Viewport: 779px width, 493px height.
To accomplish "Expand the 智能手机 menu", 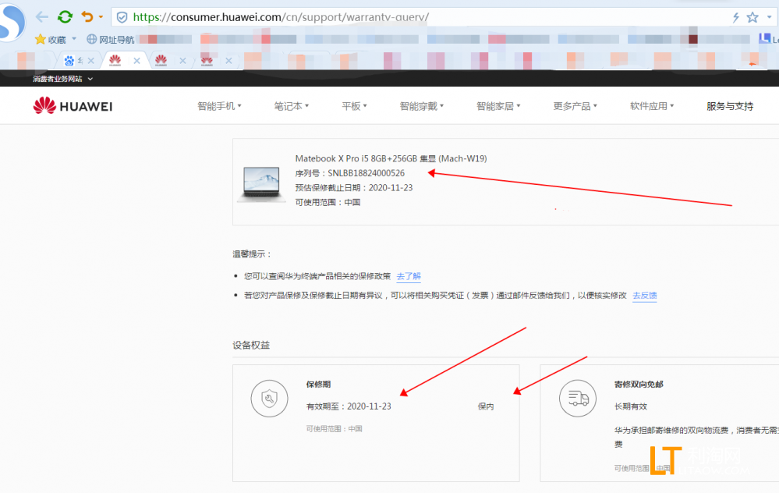I will coord(219,106).
